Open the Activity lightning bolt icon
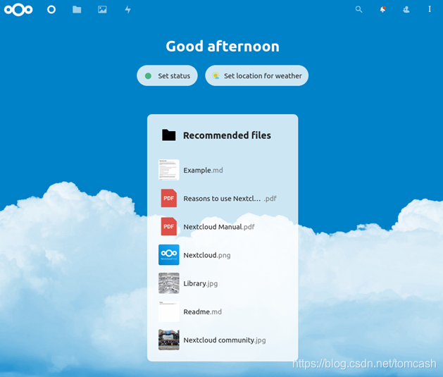 click(128, 10)
